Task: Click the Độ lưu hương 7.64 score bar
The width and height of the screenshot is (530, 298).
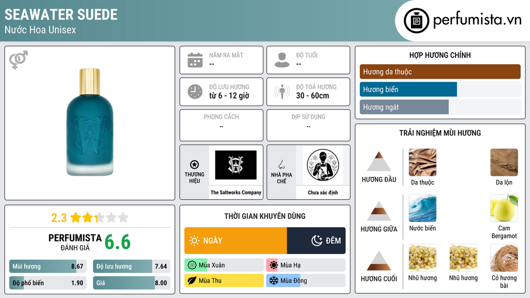Action: pos(131,266)
